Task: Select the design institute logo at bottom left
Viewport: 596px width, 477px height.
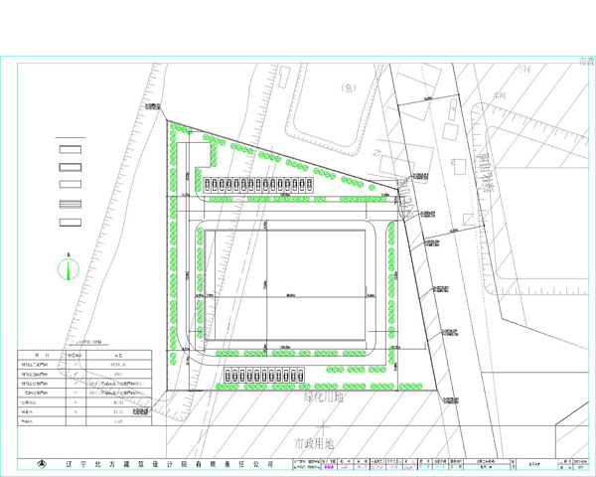Action: click(43, 464)
